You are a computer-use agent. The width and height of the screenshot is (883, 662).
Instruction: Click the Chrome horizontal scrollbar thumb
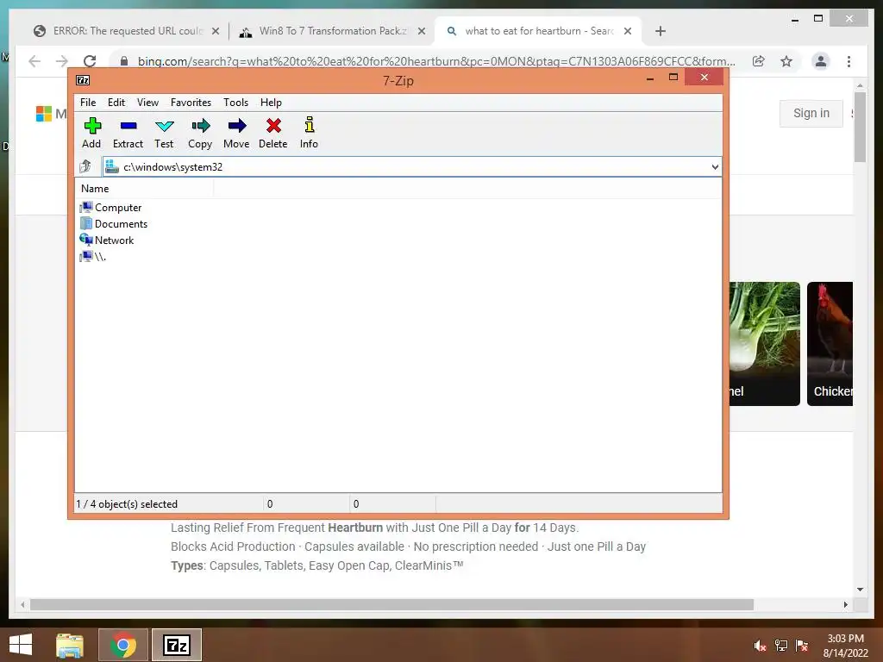pos(392,604)
